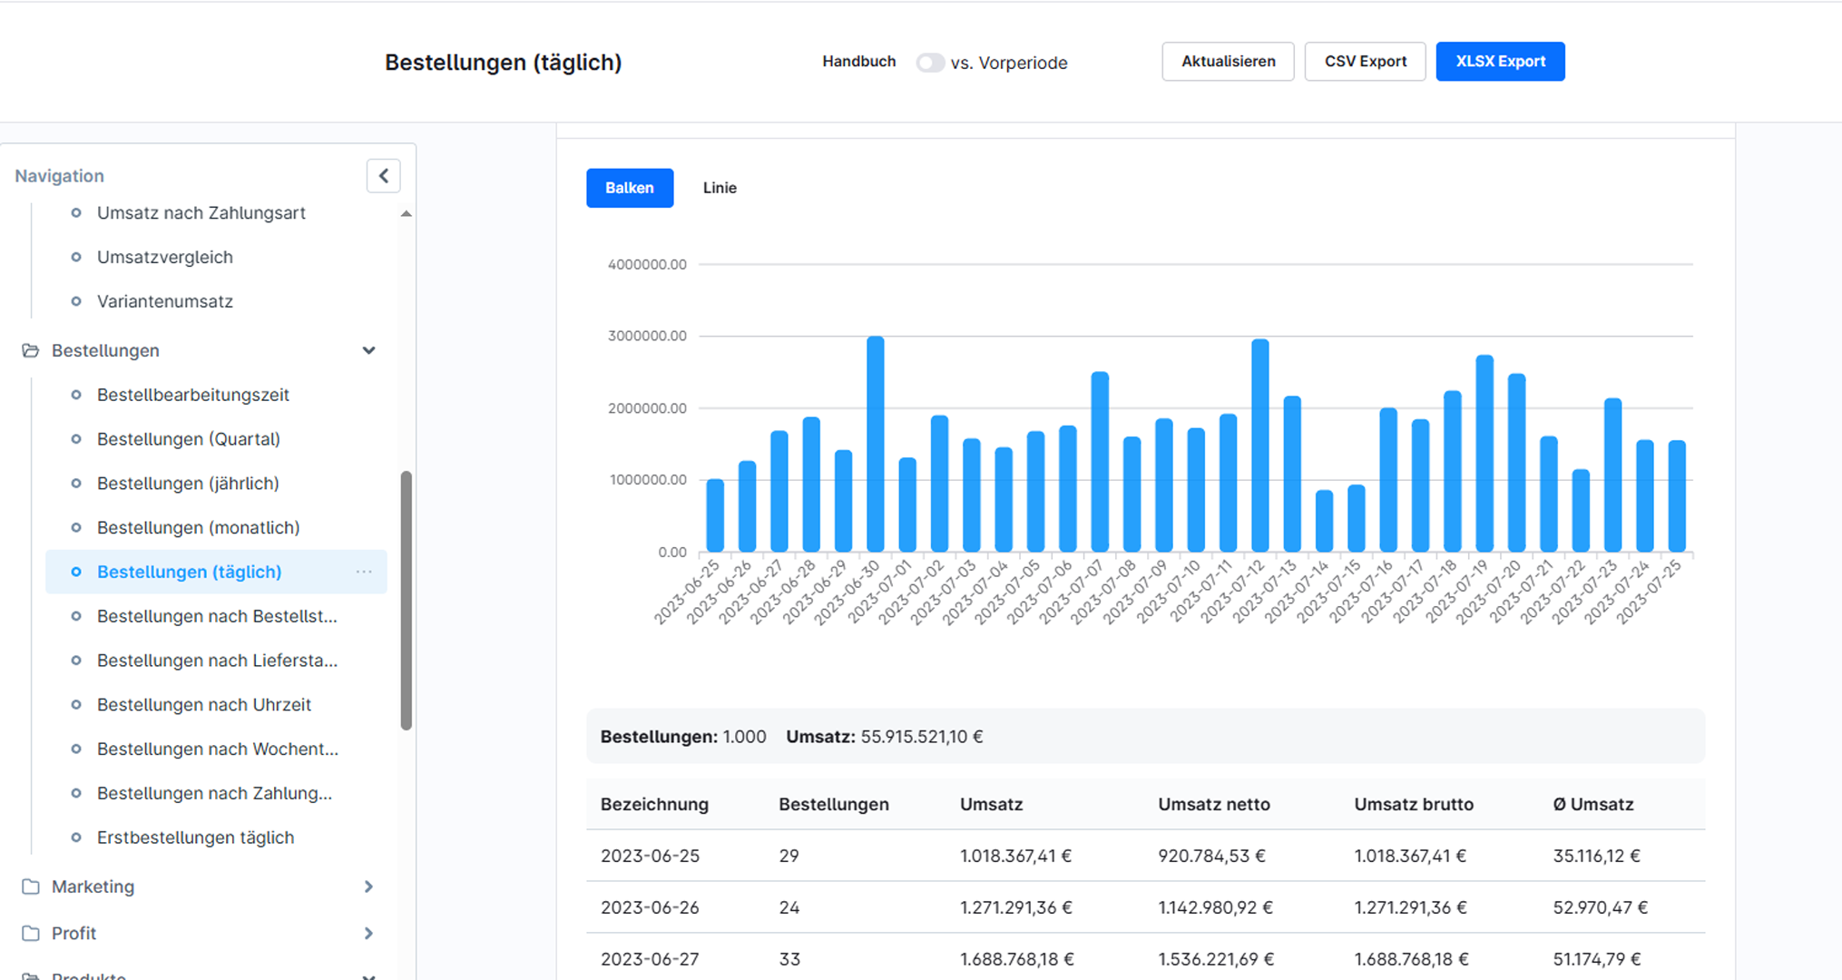Open Bestellungen nach Liefersta... report
Image resolution: width=1842 pixels, height=980 pixels.
coord(217,661)
